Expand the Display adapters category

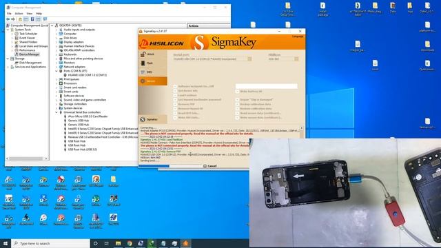tap(57, 42)
